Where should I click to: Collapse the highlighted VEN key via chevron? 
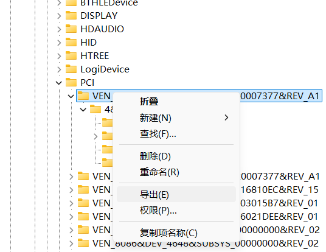coord(71,96)
